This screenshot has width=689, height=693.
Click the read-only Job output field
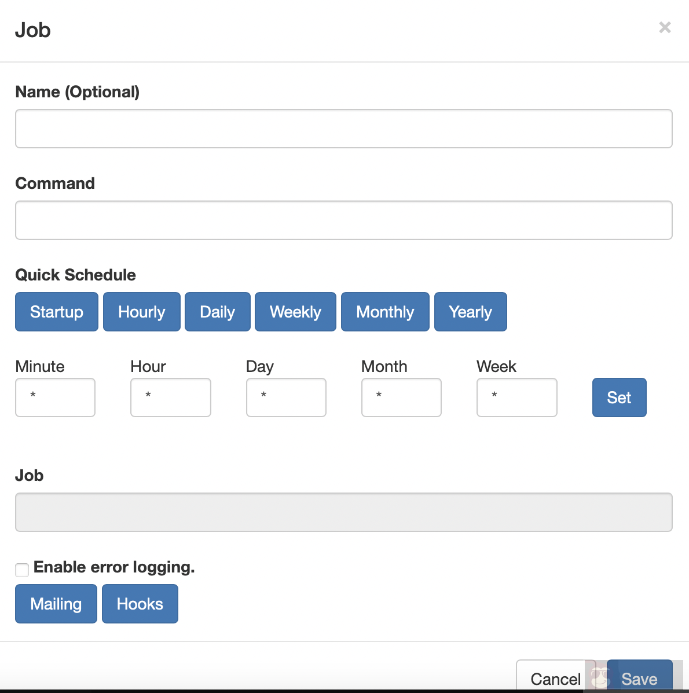coord(343,512)
